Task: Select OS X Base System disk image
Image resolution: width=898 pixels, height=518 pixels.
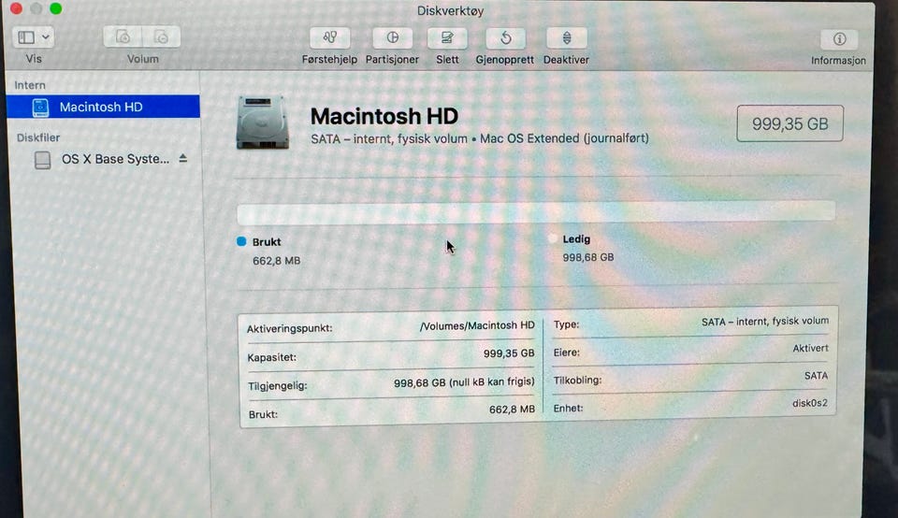Action: click(x=116, y=159)
